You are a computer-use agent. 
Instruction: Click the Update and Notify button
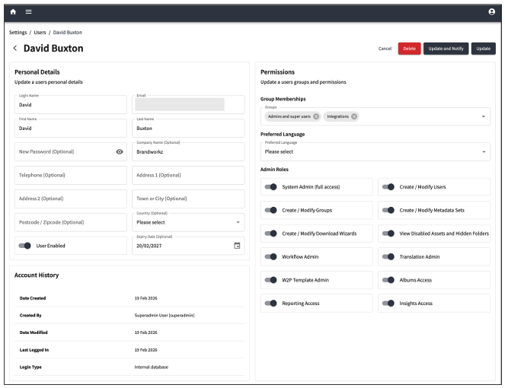[x=446, y=49]
